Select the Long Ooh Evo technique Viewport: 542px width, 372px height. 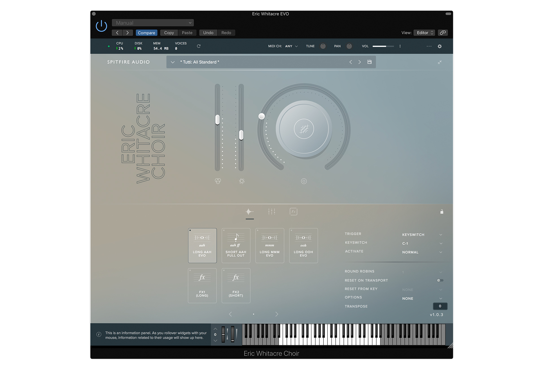[x=303, y=246]
